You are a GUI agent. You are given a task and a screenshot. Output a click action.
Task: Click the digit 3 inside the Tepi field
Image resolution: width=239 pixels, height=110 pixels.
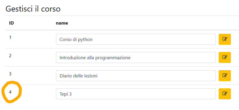coord(70,94)
